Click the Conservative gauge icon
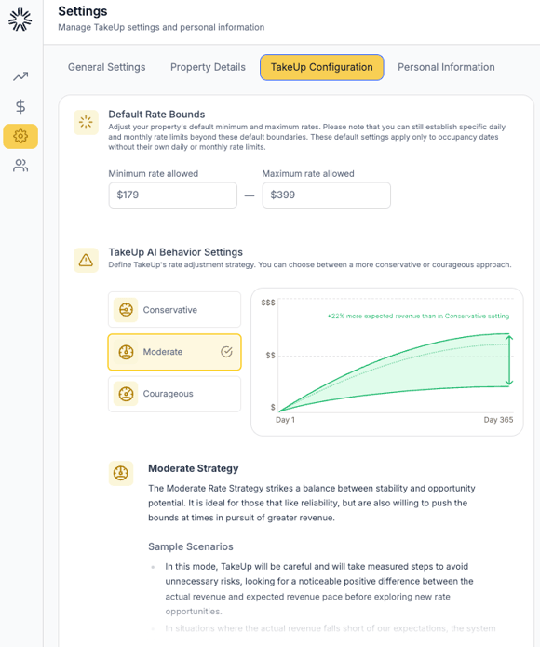Image resolution: width=540 pixels, height=647 pixels. pos(126,309)
